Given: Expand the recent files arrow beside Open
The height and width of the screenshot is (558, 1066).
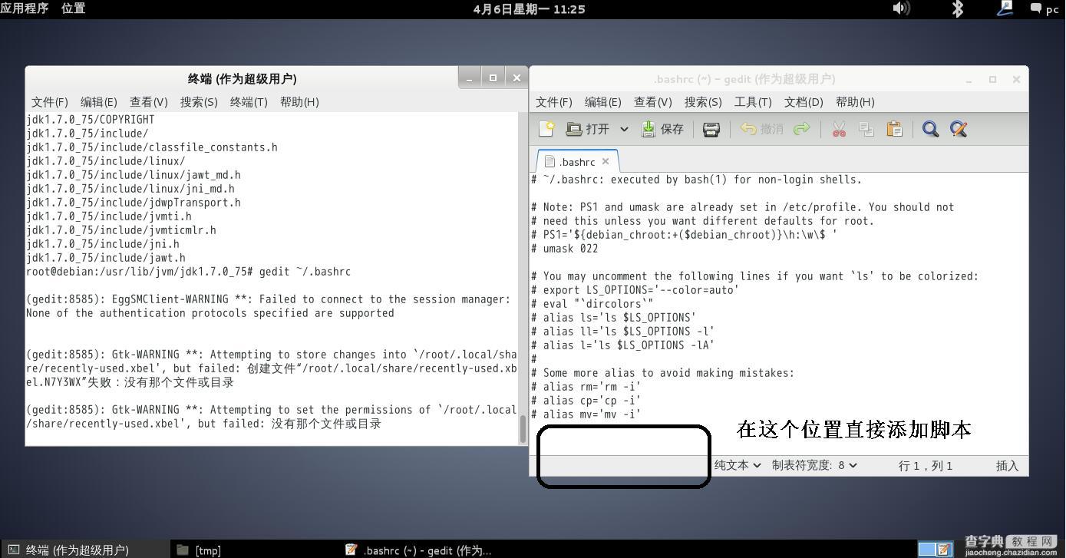Looking at the screenshot, I should click(x=624, y=129).
